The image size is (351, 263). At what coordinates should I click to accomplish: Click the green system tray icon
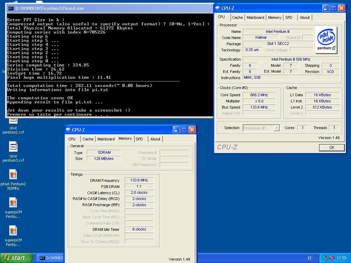coord(325,258)
